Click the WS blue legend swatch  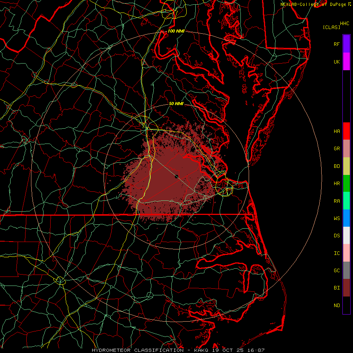(346, 218)
